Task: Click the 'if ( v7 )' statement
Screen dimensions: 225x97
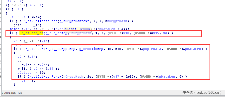Action: [x=14, y=9]
